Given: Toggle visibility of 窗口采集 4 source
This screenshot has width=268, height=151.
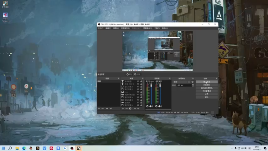Looking at the screenshot, I should pyautogui.click(x=138, y=97).
